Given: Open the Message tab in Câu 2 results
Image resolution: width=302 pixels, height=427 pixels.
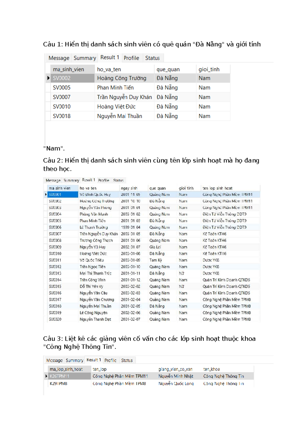Looking at the screenshot, I should point(53,180).
